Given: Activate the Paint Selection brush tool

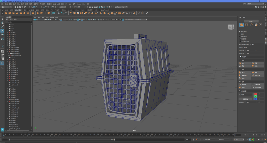Looking at the screenshot, I should pyautogui.click(x=2, y=27).
